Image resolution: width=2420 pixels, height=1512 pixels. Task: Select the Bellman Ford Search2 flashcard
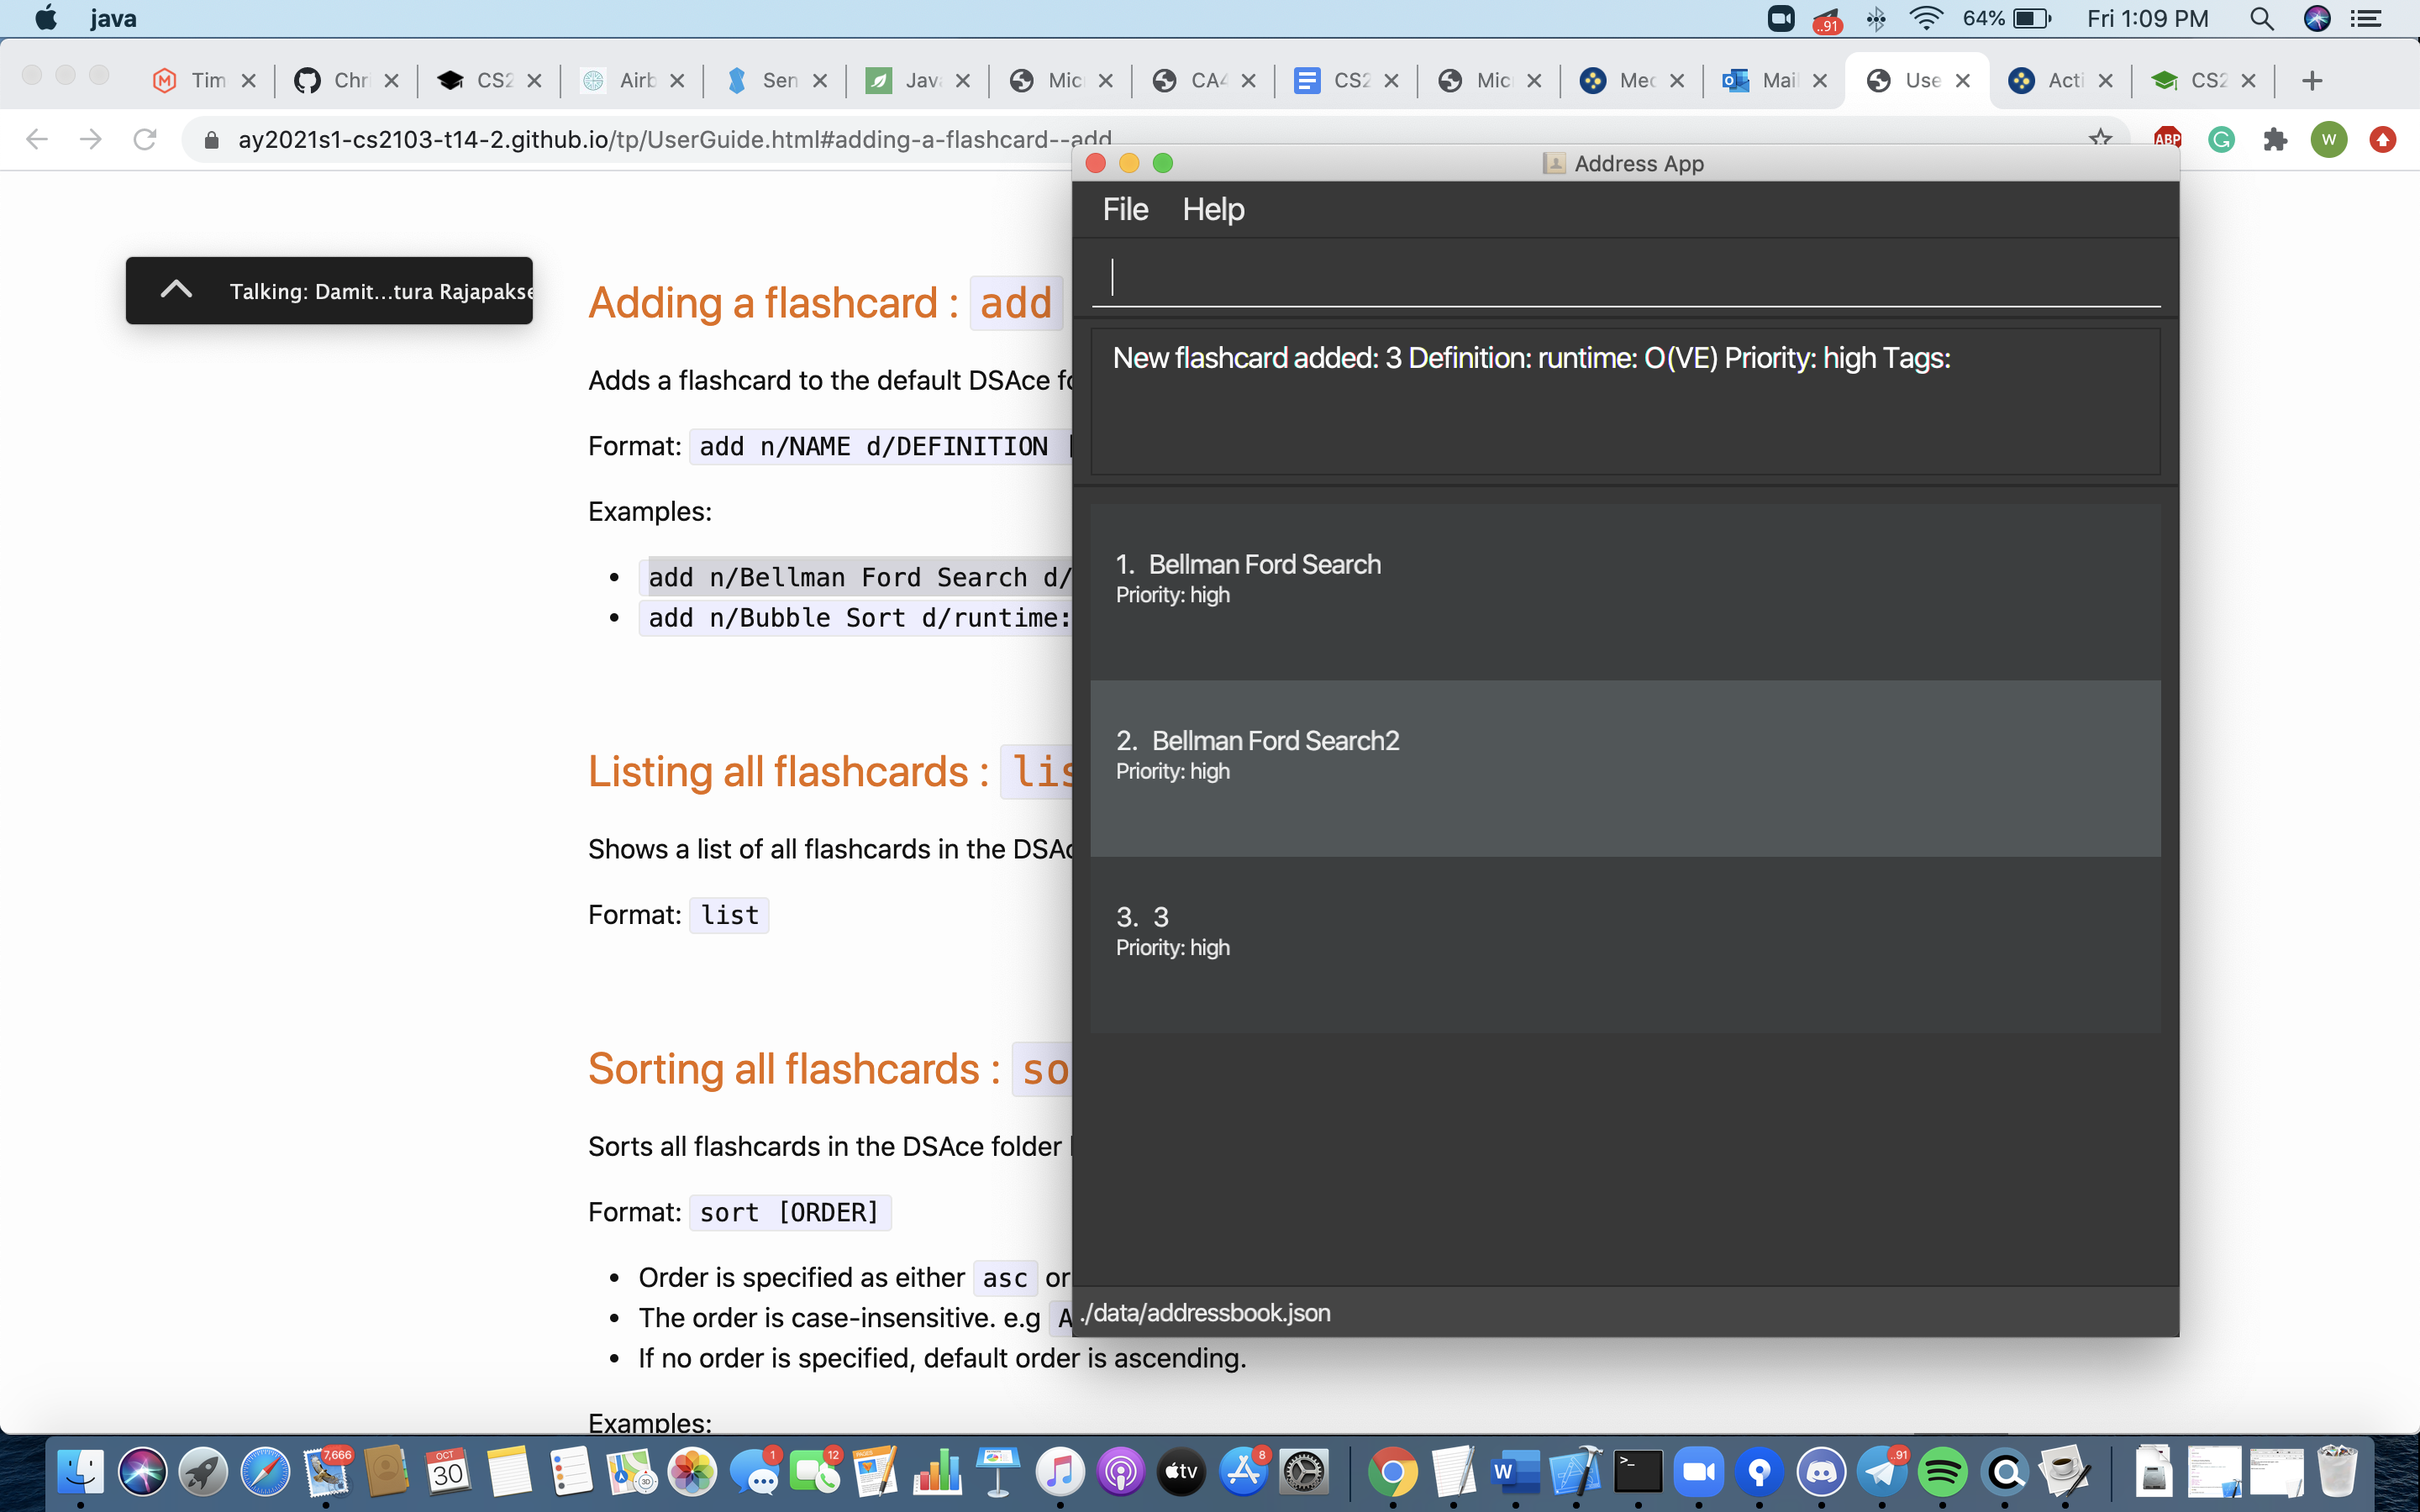[x=1625, y=768]
